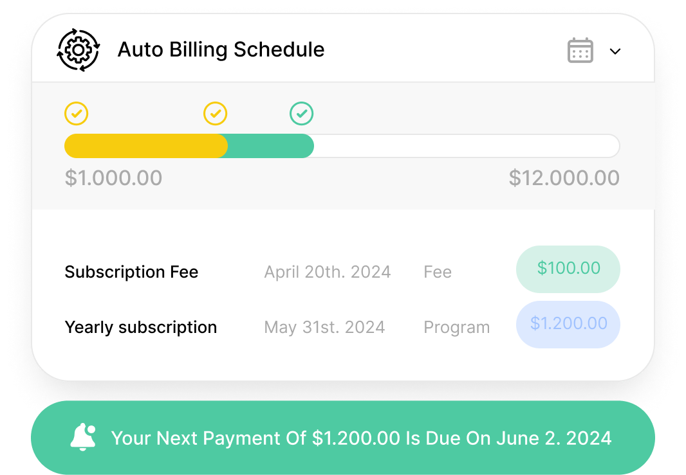Click the Auto Billing Schedule title
The height and width of the screenshot is (475, 686).
coord(221,49)
